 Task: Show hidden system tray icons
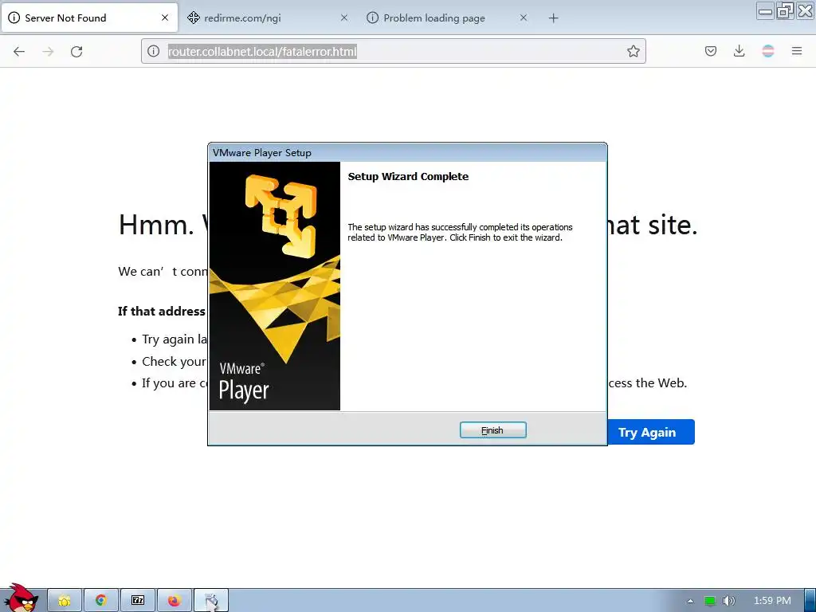(691, 601)
